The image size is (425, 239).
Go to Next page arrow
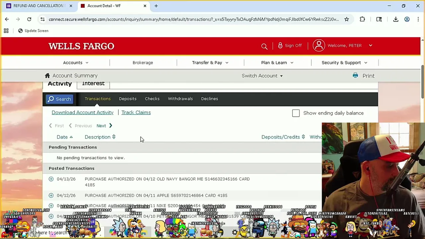111,126
